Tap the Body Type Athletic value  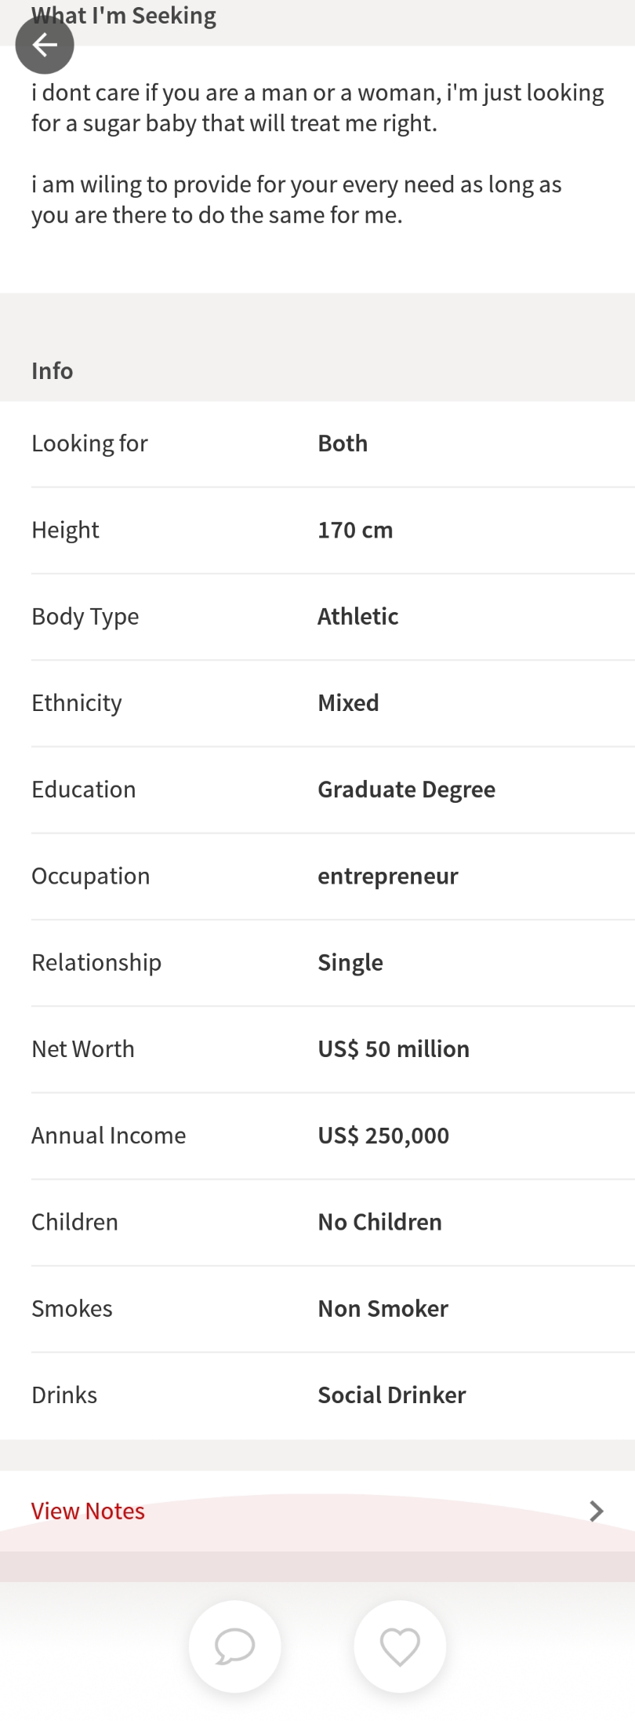pyautogui.click(x=357, y=616)
